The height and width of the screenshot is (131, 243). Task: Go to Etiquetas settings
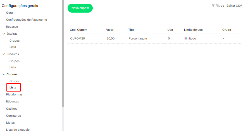point(13,101)
